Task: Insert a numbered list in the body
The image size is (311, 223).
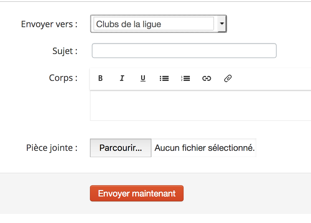Action: (x=185, y=78)
